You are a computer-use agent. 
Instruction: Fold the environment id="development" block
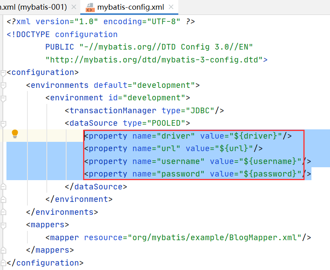(3, 98)
